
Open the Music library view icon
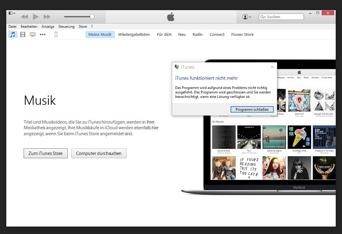[x=13, y=34]
